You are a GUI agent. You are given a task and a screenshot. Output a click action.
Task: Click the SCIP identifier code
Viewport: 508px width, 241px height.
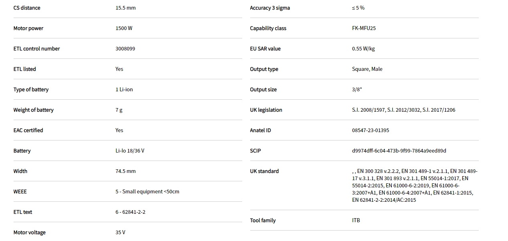399,151
